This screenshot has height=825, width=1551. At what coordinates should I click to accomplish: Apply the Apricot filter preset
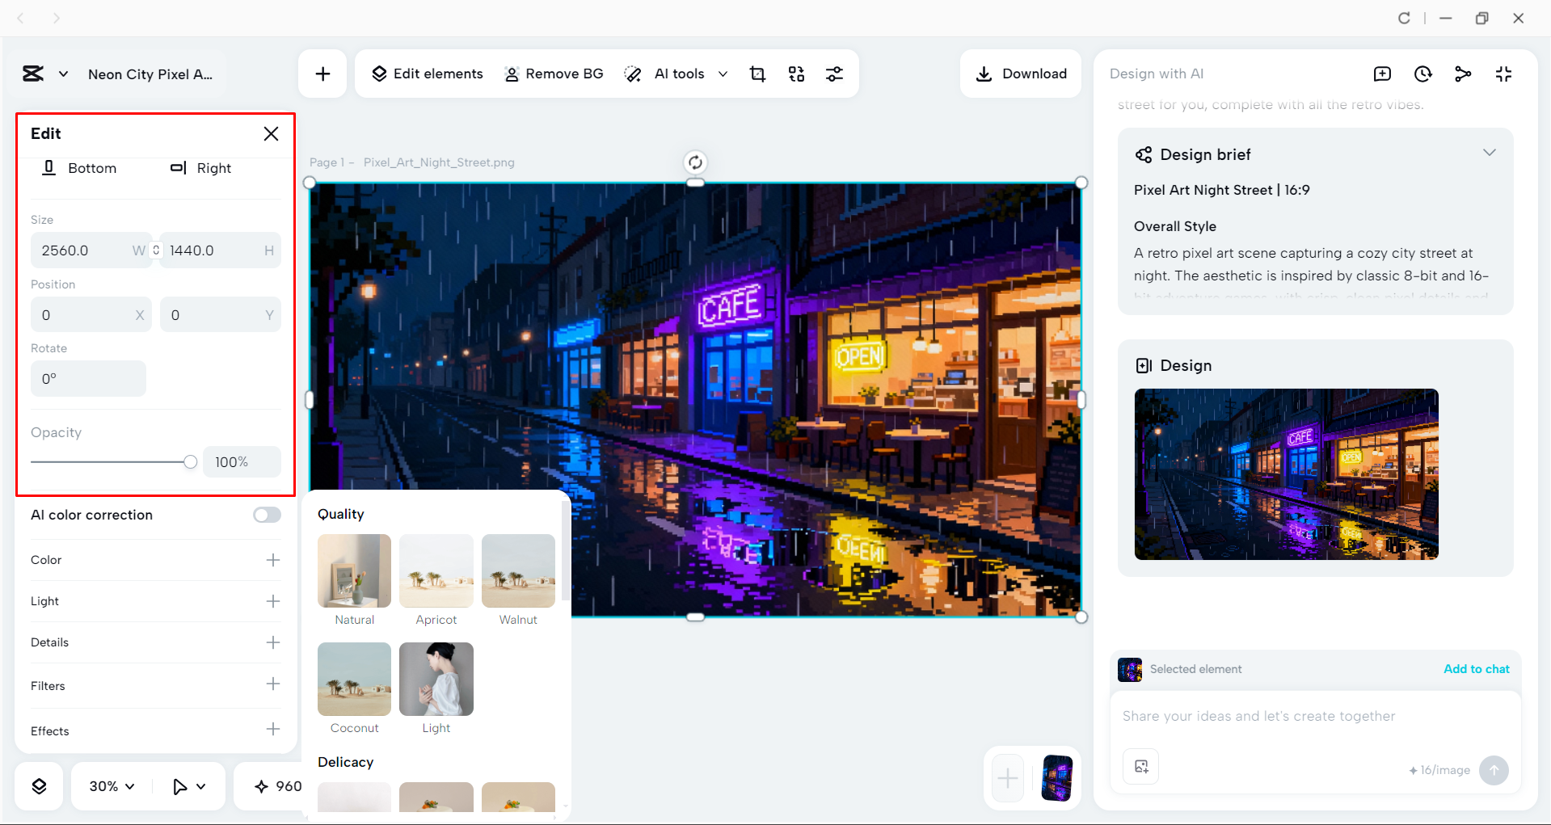[x=436, y=571]
